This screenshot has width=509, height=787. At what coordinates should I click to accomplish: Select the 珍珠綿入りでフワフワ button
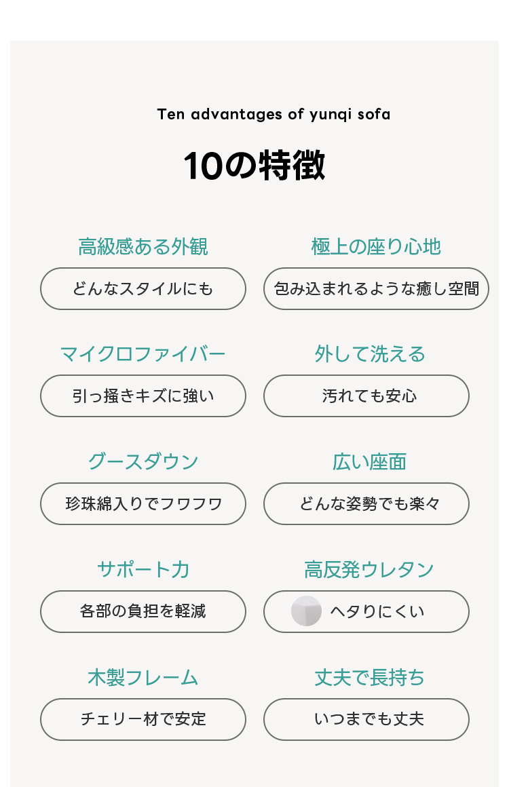coord(143,504)
